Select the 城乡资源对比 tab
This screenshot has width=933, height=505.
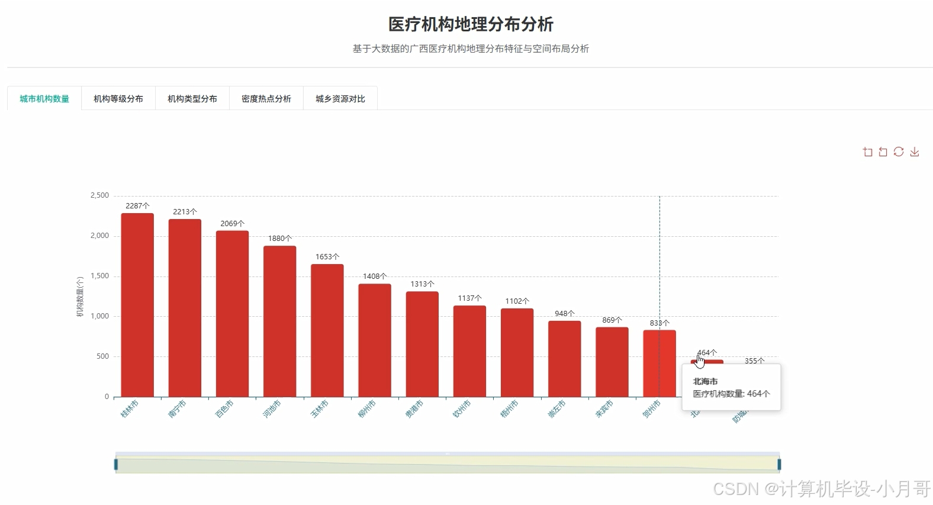[340, 99]
